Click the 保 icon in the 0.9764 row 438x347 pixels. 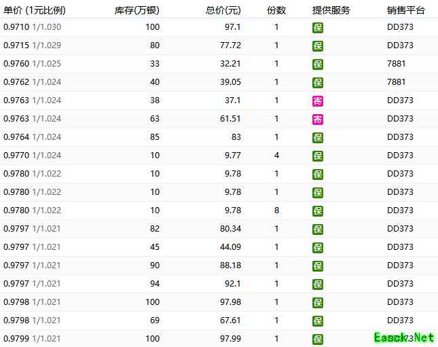[317, 138]
